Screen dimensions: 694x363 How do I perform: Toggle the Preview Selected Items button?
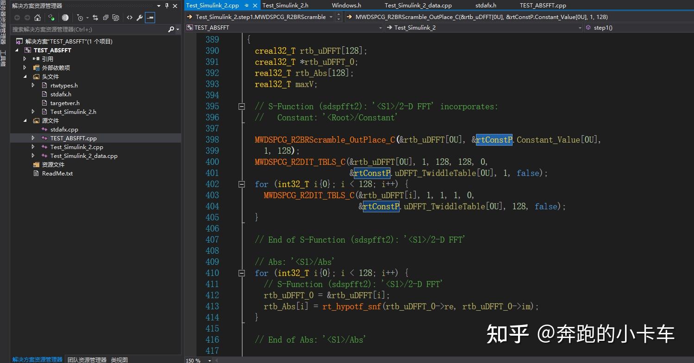[149, 17]
